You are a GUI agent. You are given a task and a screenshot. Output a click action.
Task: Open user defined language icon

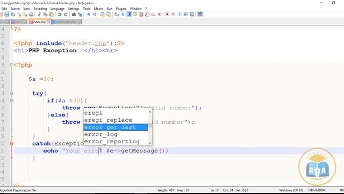click(x=135, y=15)
